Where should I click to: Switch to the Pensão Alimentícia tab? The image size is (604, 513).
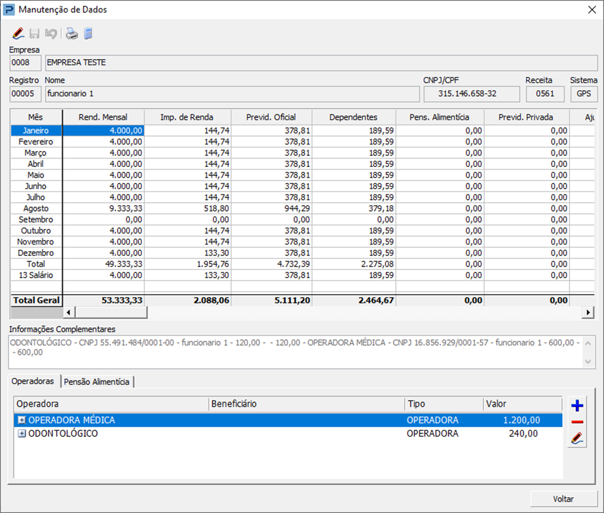[x=97, y=382]
